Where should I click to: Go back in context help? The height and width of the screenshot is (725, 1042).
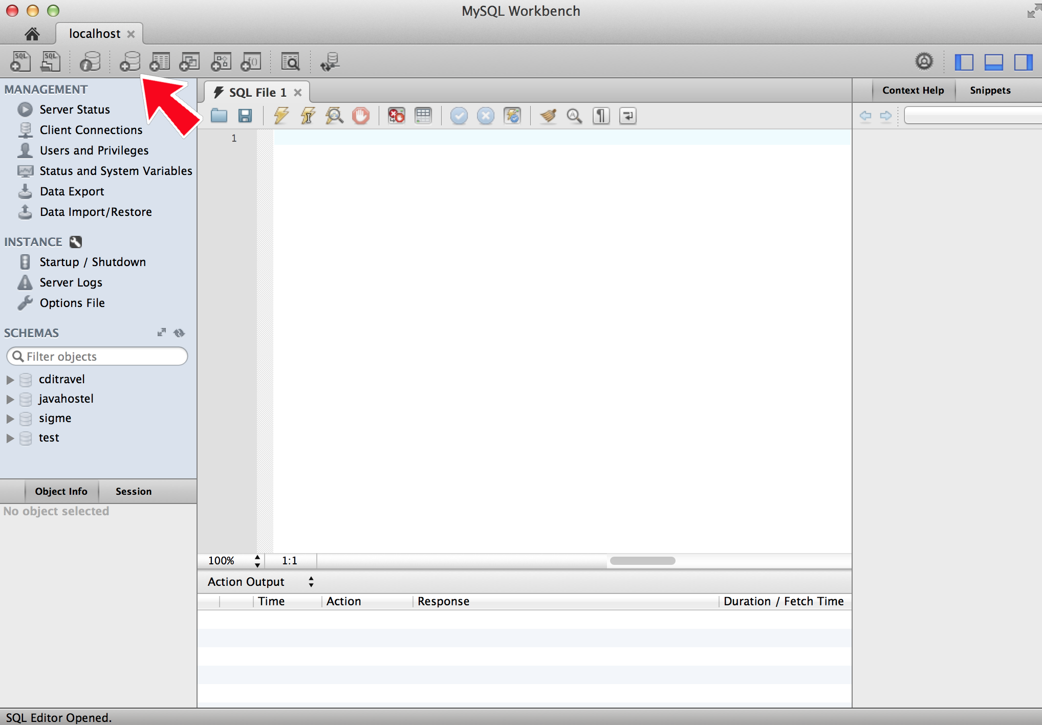(x=865, y=116)
